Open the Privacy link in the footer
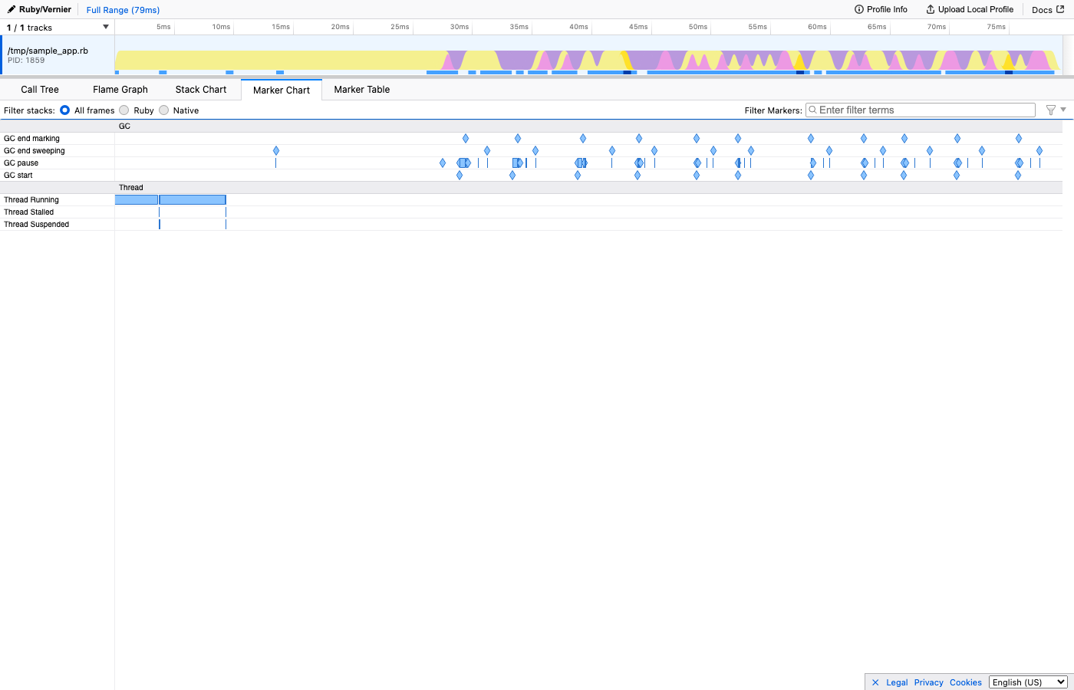Screen dimensions: 1074x690 click(928, 682)
